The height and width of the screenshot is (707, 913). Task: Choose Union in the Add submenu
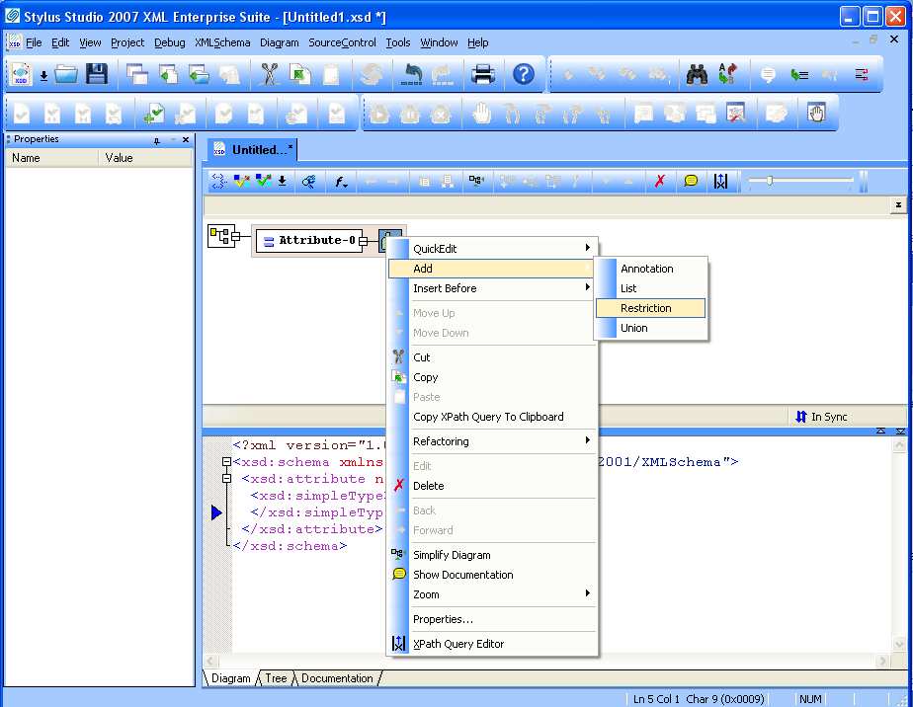(x=634, y=328)
